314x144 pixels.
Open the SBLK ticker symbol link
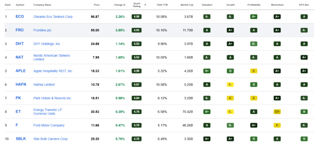pos(21,139)
